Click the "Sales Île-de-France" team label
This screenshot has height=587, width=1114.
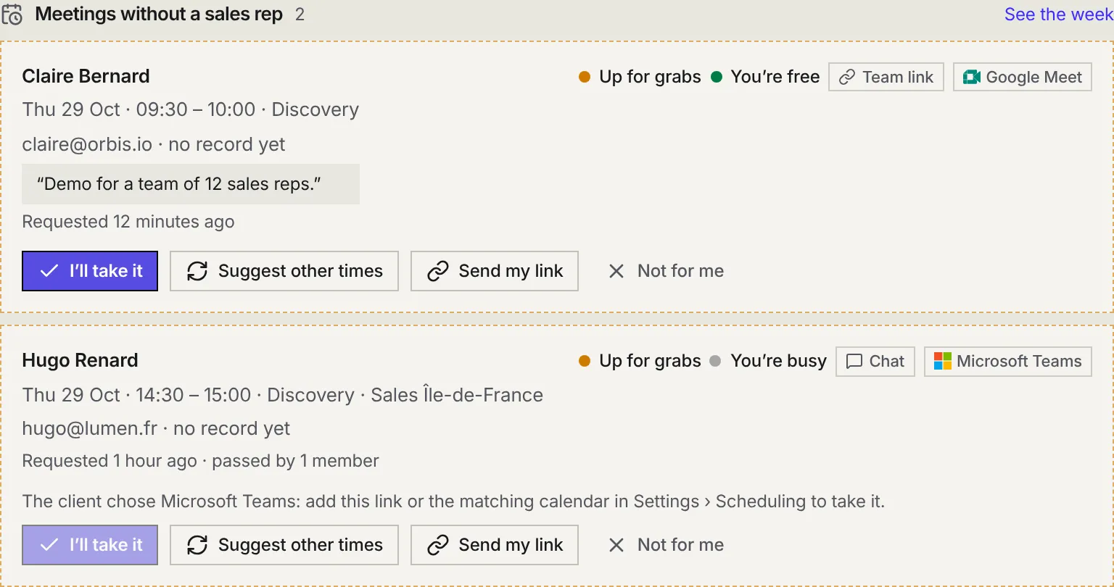tap(457, 395)
